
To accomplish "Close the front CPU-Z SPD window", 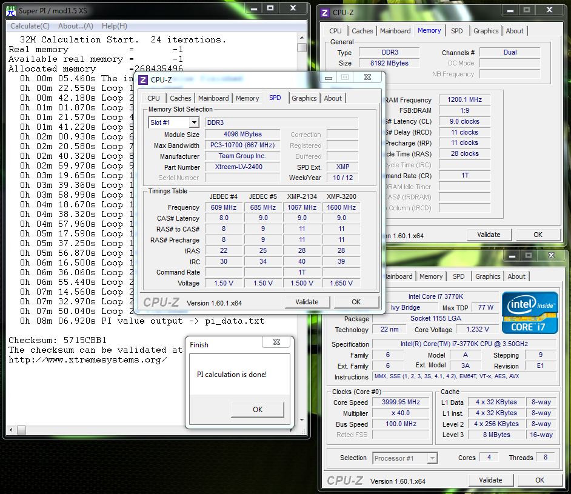I will tap(367, 77).
